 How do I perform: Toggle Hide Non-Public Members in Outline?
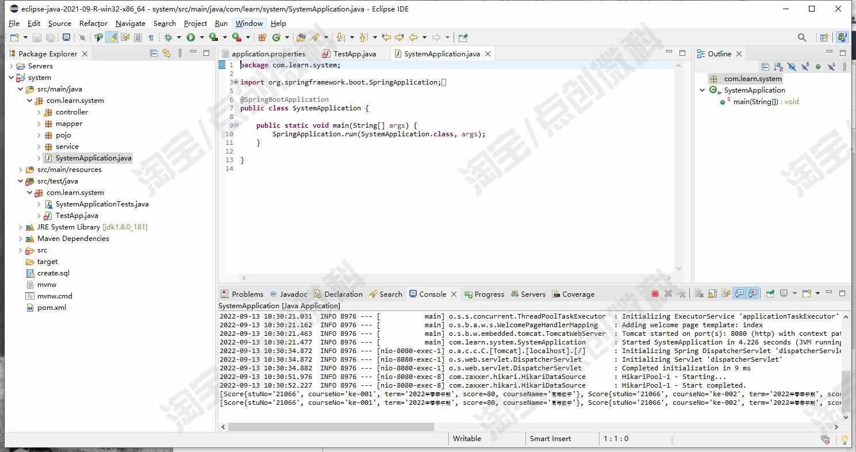click(818, 67)
